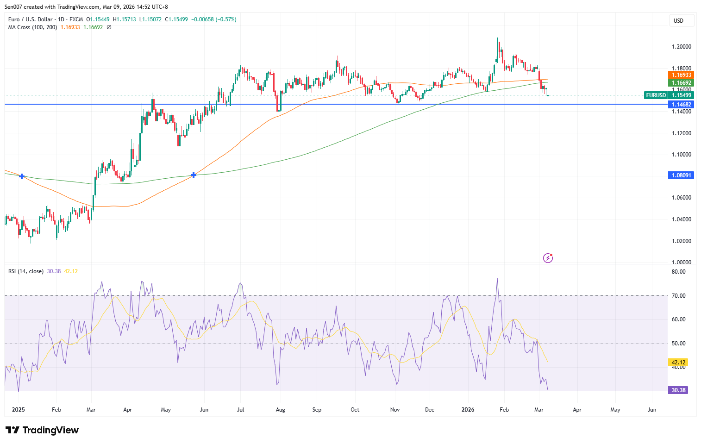Viewport: 701px width, 444px height.
Task: Click the blue MA cross marker in January 2025
Action: [x=22, y=176]
